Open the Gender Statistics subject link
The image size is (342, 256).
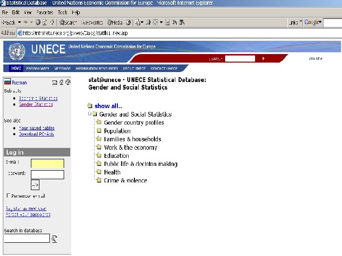[36, 104]
